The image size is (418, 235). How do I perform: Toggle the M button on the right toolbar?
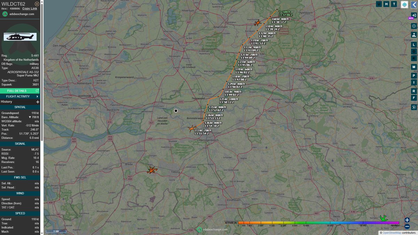click(x=414, y=67)
